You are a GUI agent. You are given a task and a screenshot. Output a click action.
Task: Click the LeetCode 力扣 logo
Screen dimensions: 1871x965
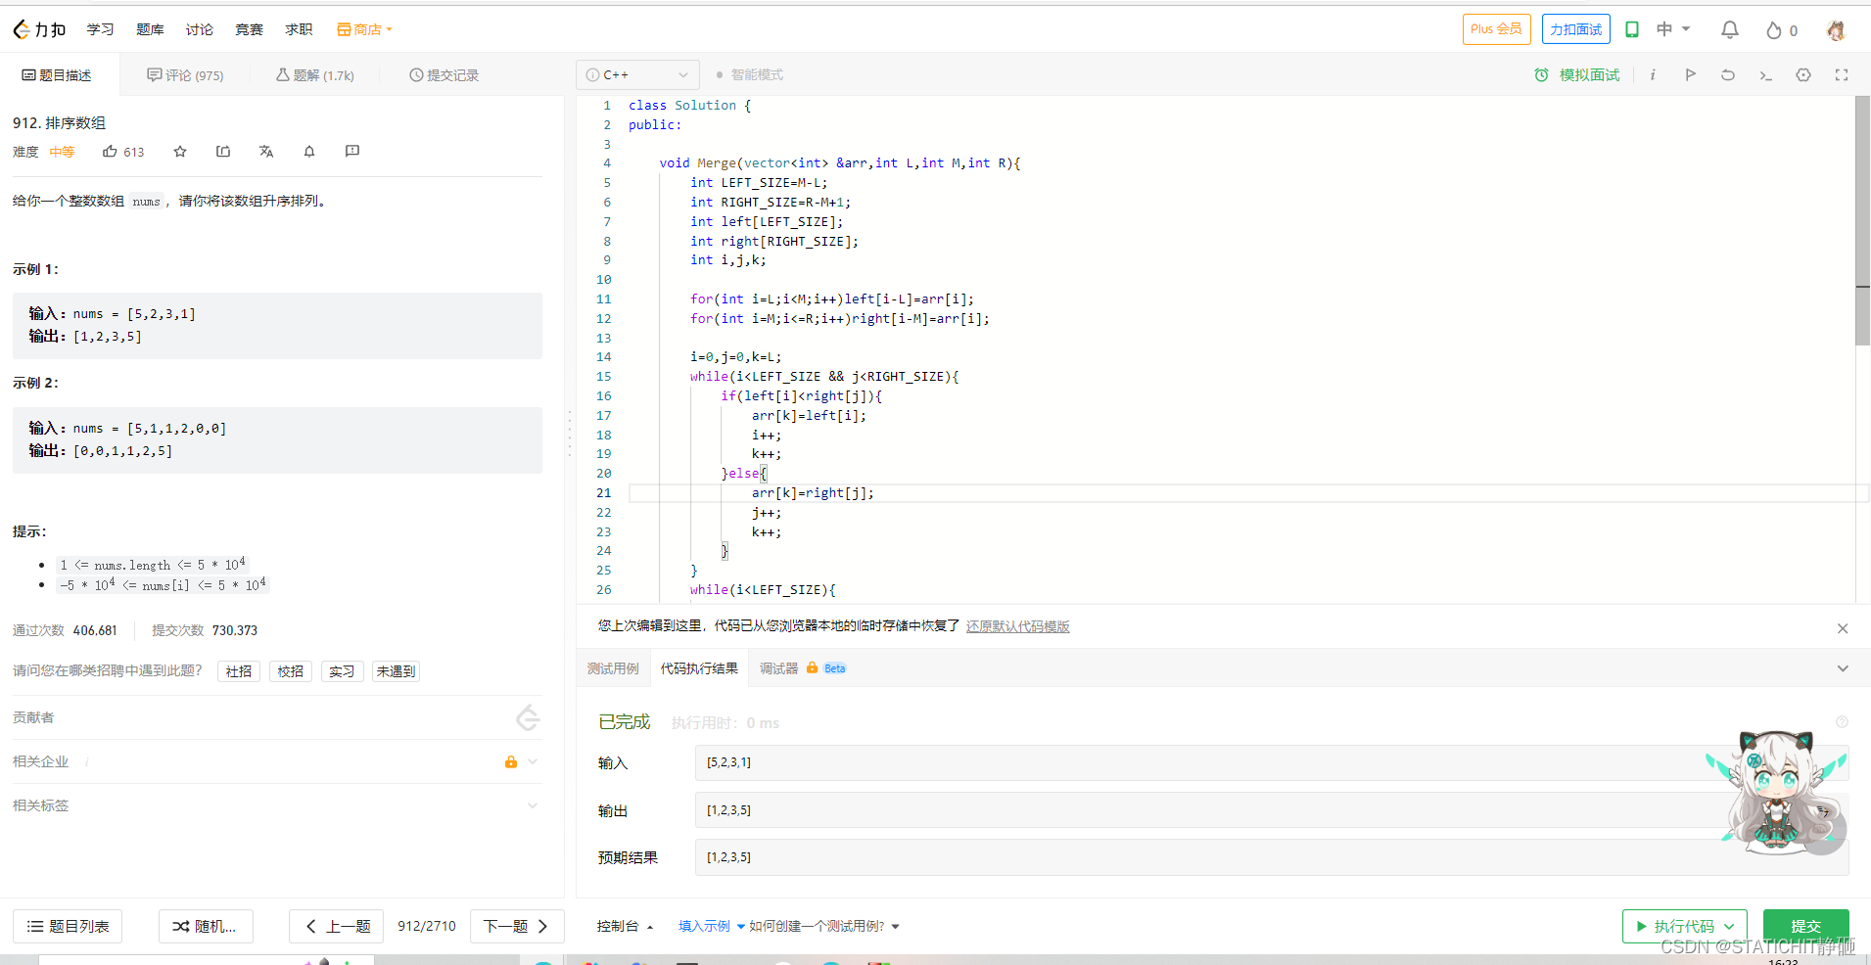[39, 29]
